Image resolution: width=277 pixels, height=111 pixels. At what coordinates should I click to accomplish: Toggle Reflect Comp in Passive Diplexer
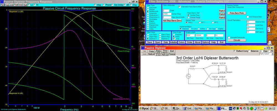[x=234, y=51]
